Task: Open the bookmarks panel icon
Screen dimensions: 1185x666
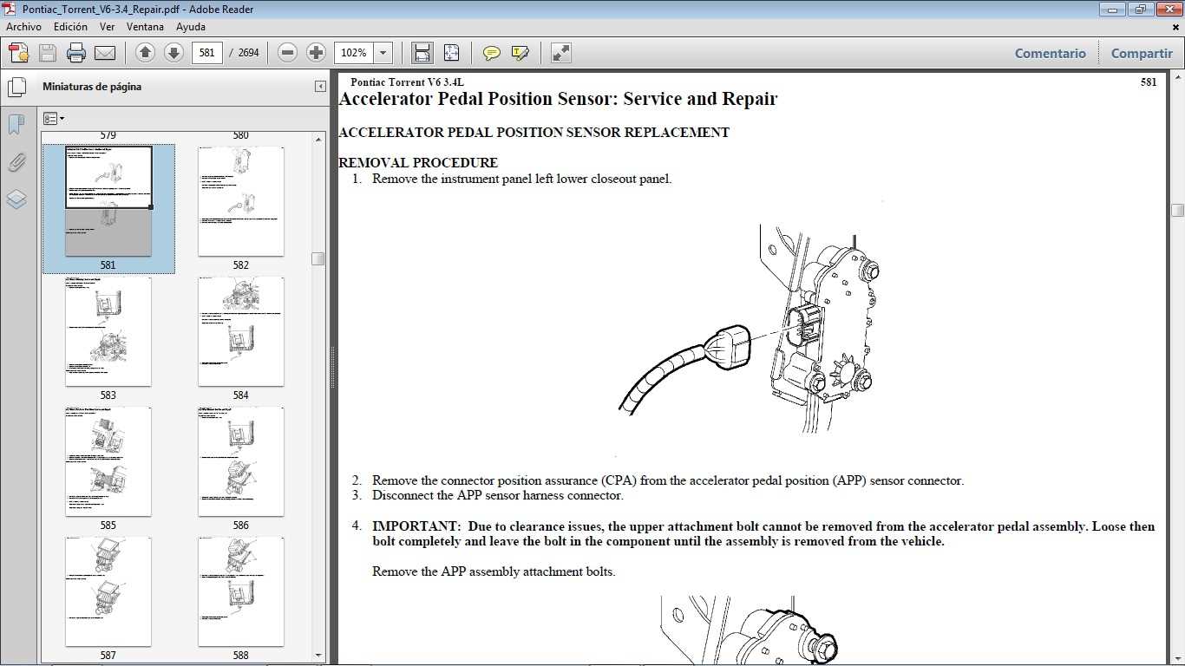Action: 16,125
